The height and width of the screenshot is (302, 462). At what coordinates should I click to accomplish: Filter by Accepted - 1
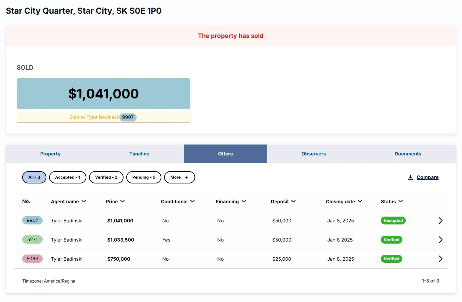pyautogui.click(x=68, y=177)
